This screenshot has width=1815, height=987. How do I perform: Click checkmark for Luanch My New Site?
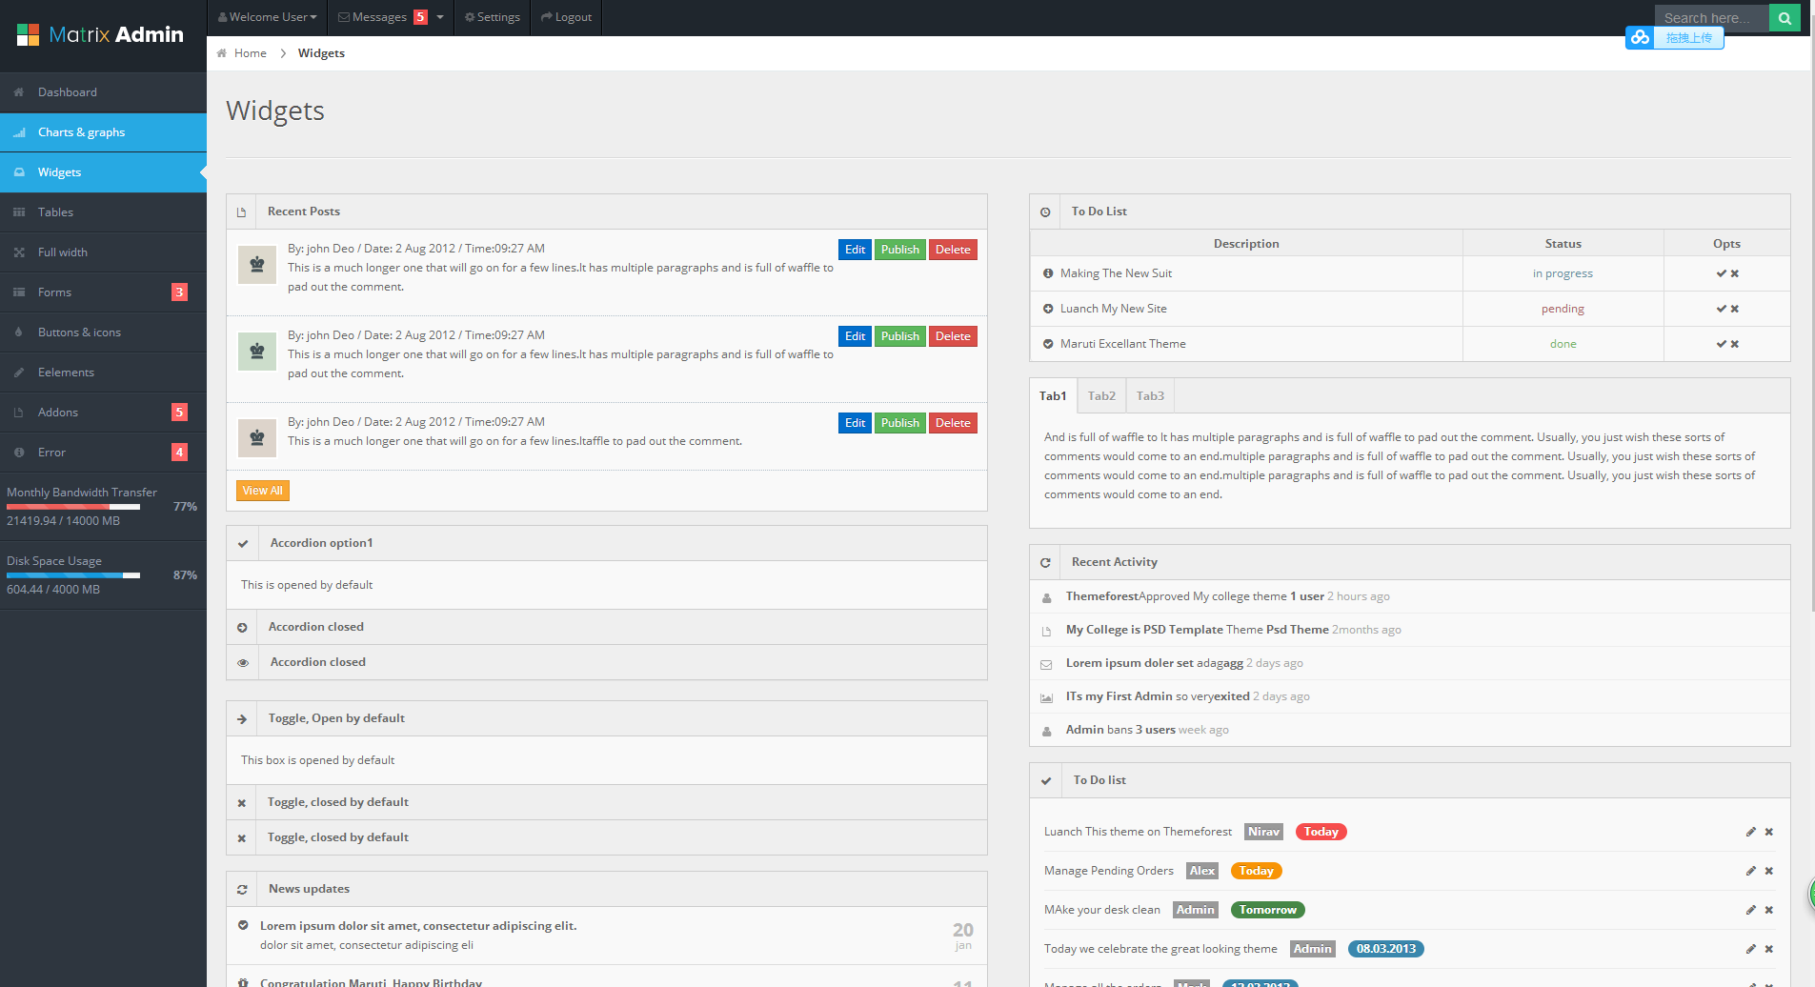click(x=1722, y=309)
